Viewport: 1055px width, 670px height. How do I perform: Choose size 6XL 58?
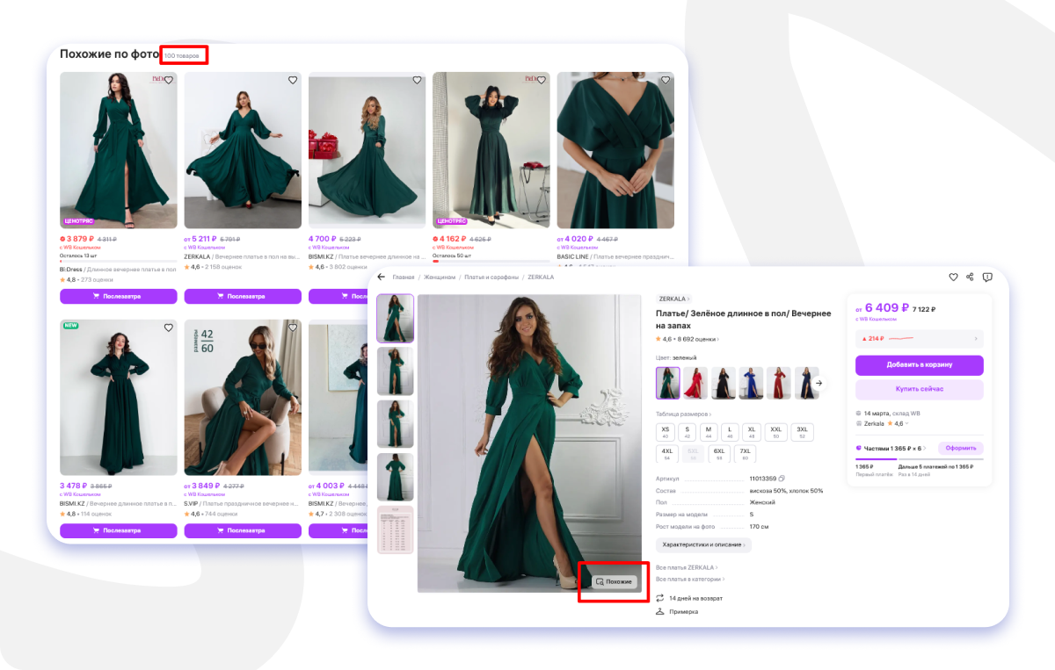719,454
